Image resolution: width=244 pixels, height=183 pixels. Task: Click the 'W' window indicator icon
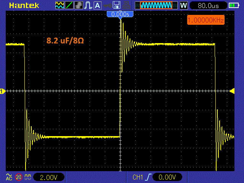(x=184, y=5)
